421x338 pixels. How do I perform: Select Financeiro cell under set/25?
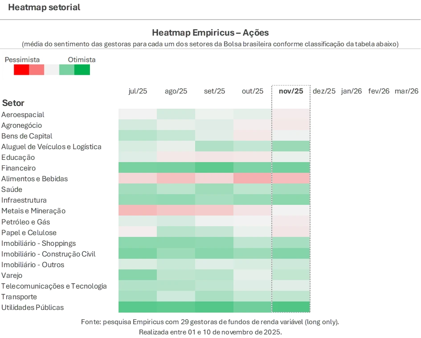[214, 168]
